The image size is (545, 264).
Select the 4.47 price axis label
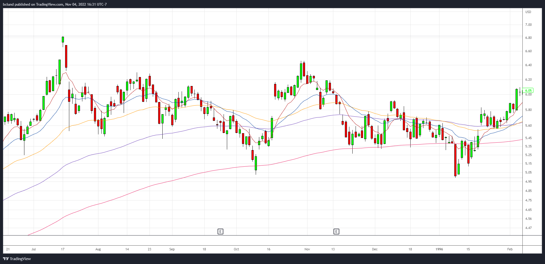tap(528, 228)
